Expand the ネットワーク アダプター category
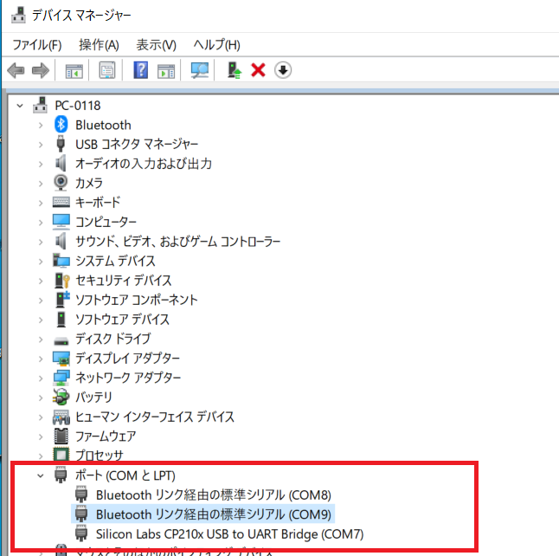Screen dimensions: 559x556 [x=40, y=378]
